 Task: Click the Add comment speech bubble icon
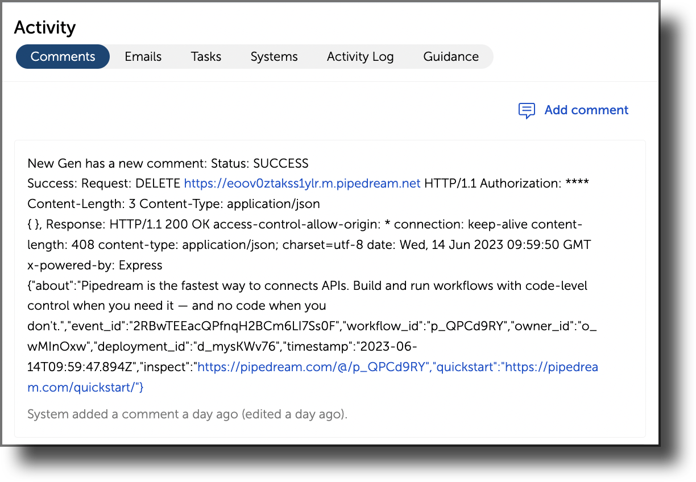pos(527,110)
